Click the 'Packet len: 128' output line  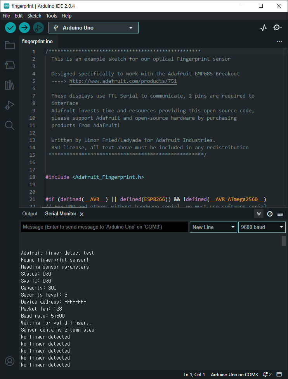(x=42, y=309)
